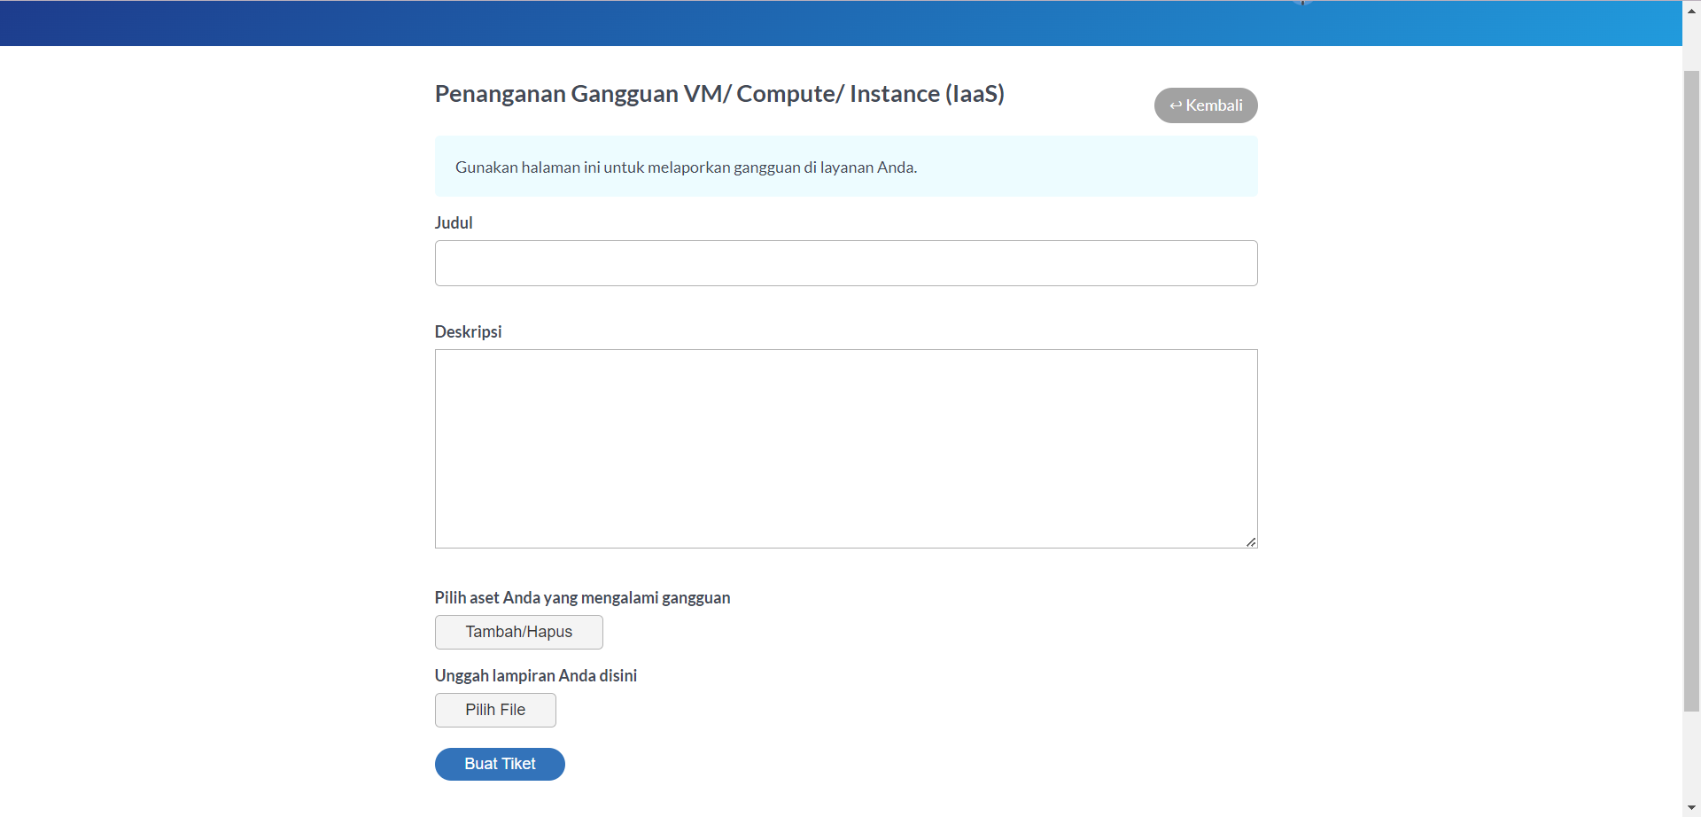The image size is (1701, 817).
Task: Submit the form with Buat Tiket
Action: coord(500,764)
